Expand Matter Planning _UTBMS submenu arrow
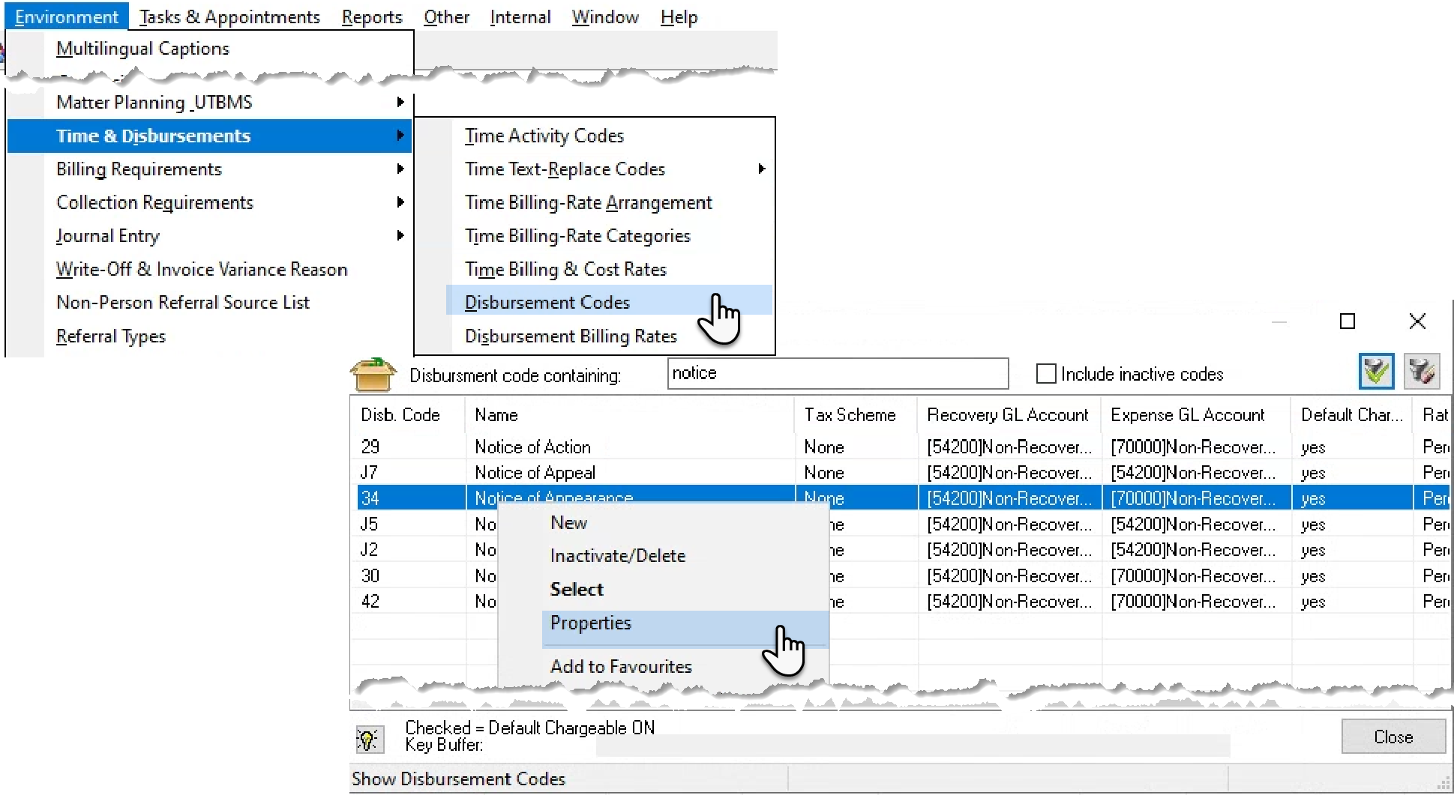The width and height of the screenshot is (1454, 795). coord(400,102)
